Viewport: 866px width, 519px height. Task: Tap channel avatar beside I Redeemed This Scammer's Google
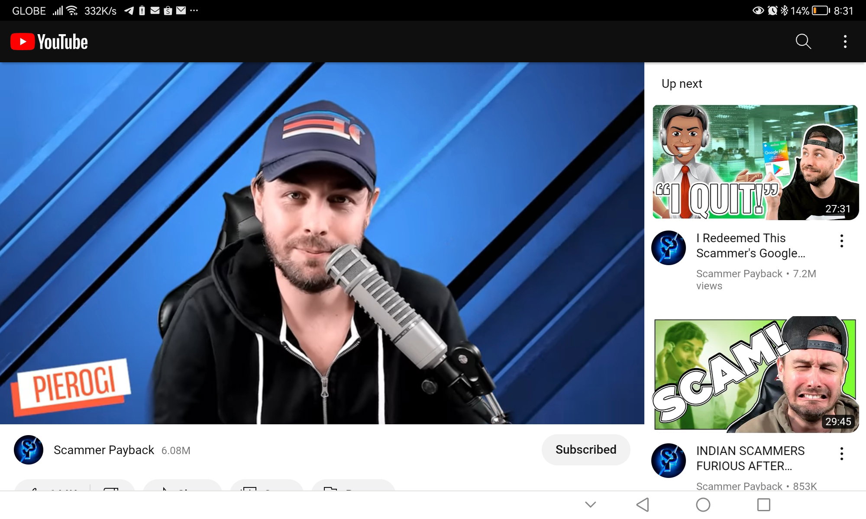[x=669, y=247]
